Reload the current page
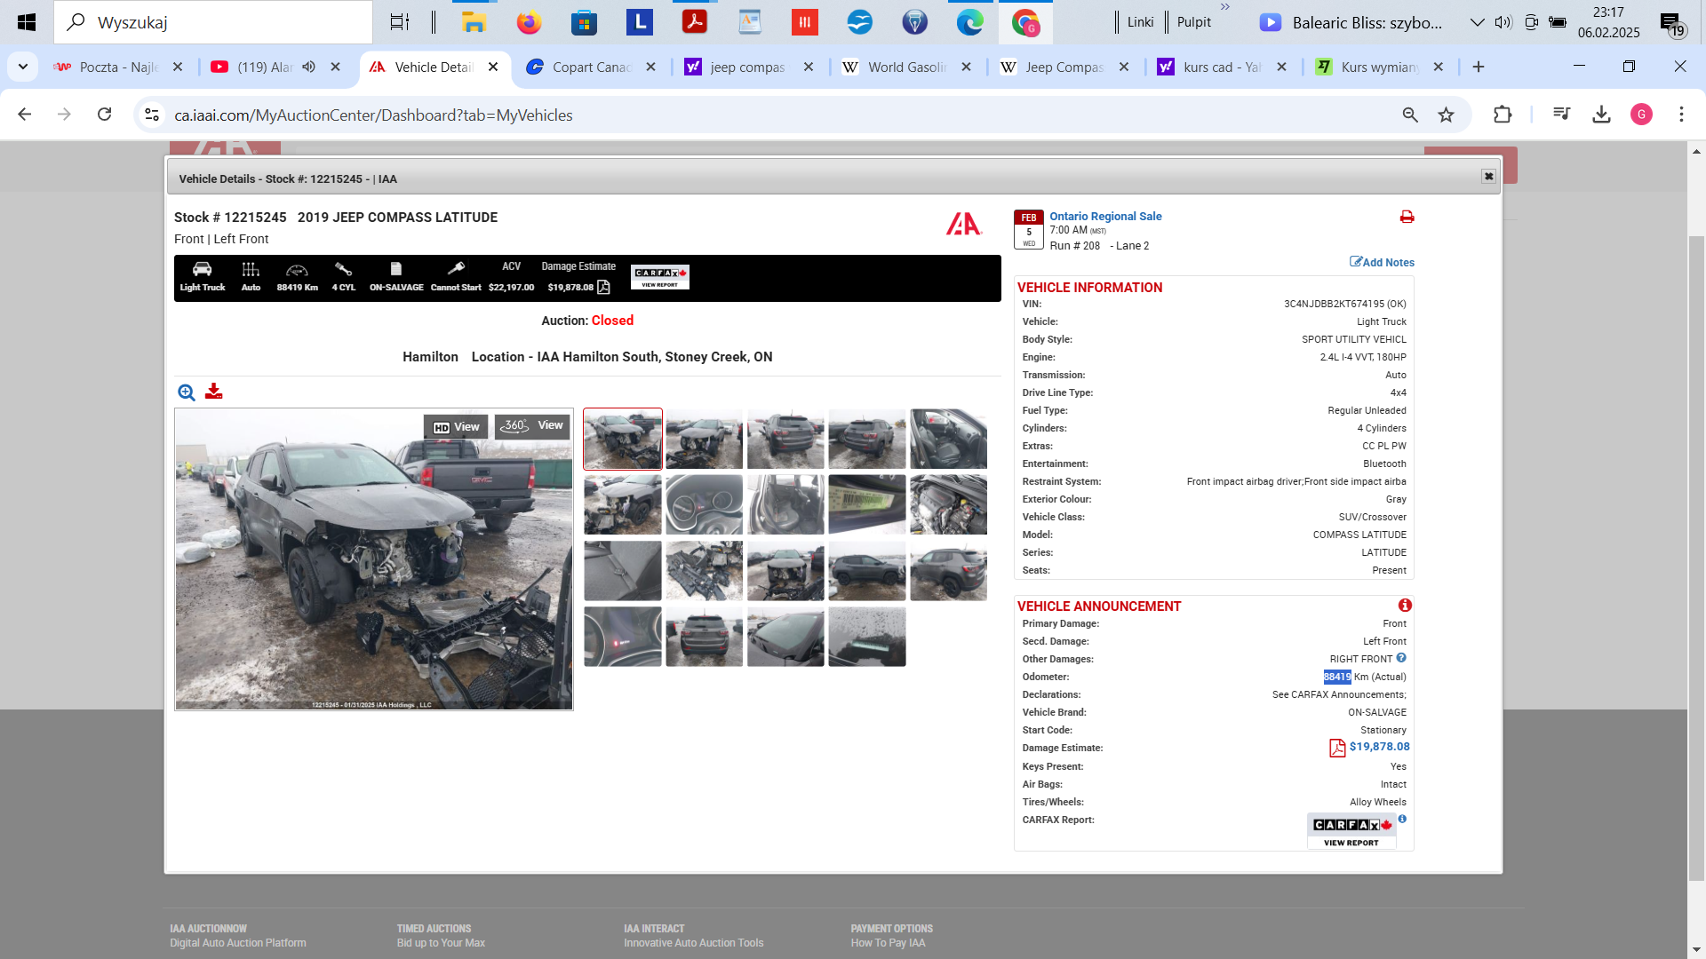This screenshot has height=959, width=1706. tap(105, 115)
